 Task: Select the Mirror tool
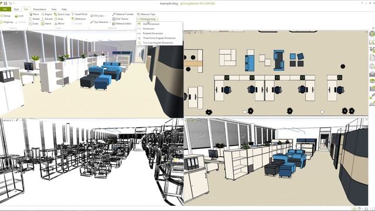[x=59, y=23]
